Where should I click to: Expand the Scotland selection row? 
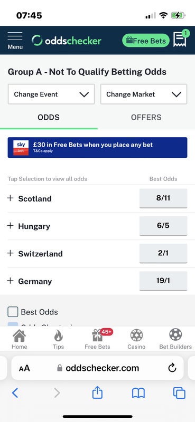(x=97, y=199)
